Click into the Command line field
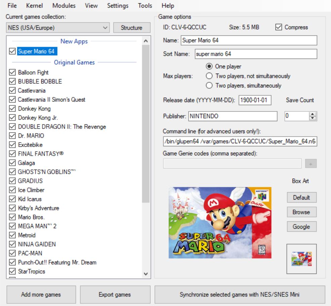The height and width of the screenshot is (306, 331). pos(240,141)
